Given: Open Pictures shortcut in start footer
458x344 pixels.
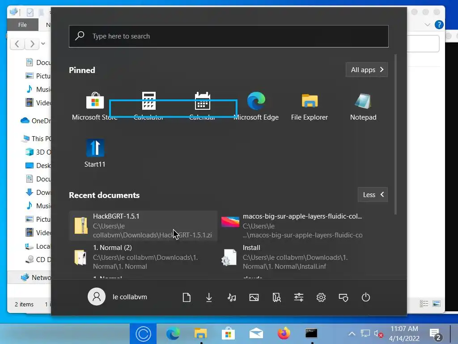Looking at the screenshot, I should coord(254,297).
